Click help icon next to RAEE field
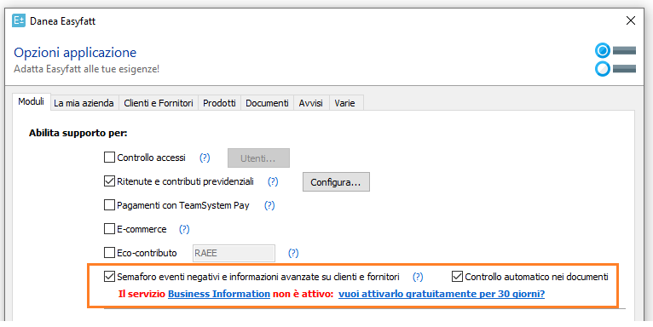Screen dimensions: 653x327 pos(293,253)
